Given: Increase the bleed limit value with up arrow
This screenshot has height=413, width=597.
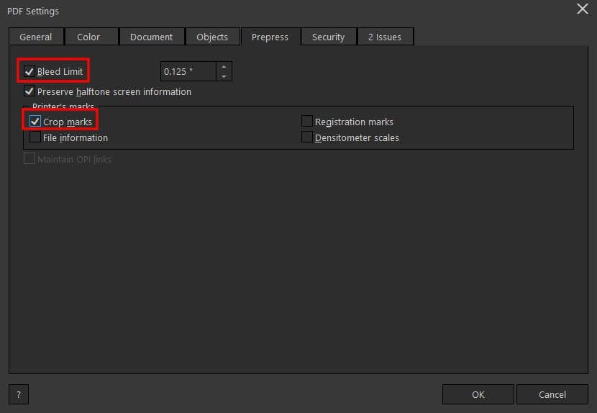Looking at the screenshot, I should click(224, 67).
